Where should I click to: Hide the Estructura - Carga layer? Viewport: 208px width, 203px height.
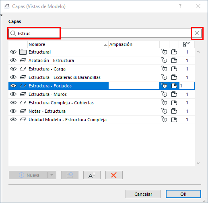(x=13, y=69)
